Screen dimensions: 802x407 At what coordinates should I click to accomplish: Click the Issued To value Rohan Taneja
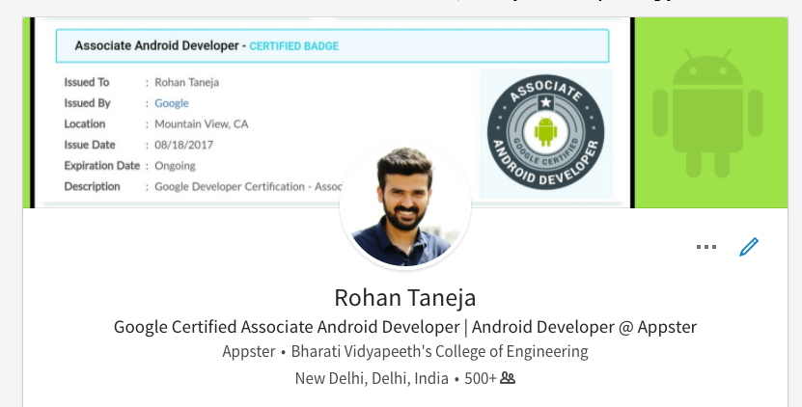pos(186,82)
